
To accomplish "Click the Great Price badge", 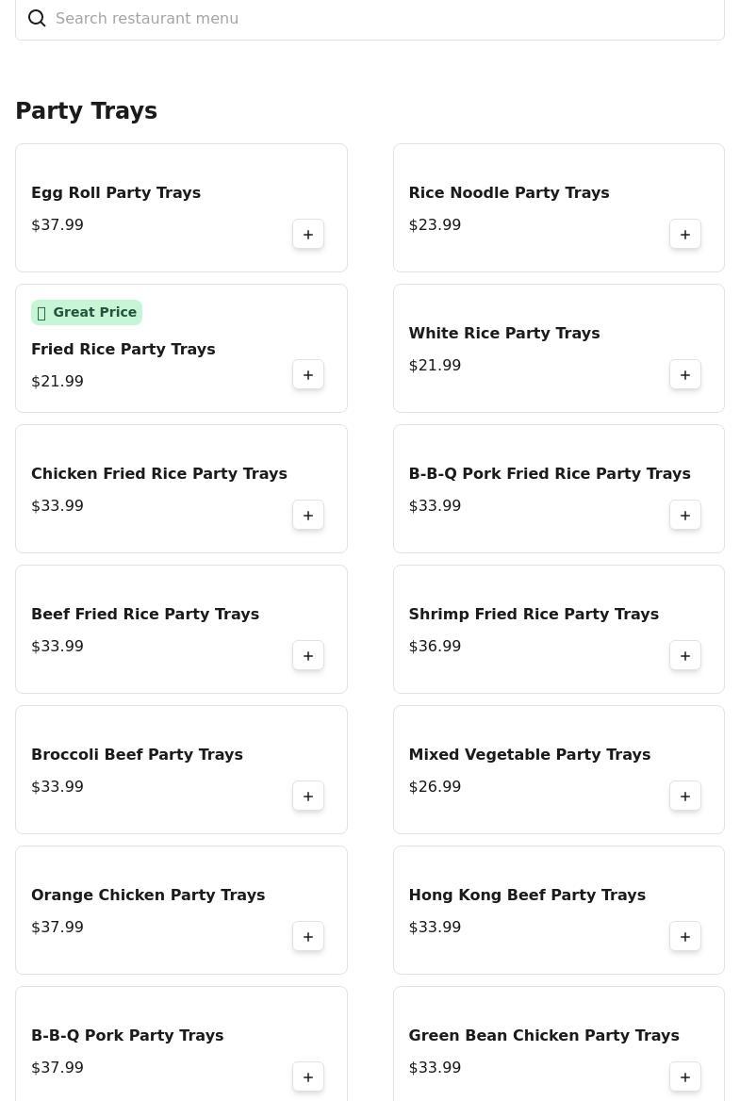I will click(87, 313).
